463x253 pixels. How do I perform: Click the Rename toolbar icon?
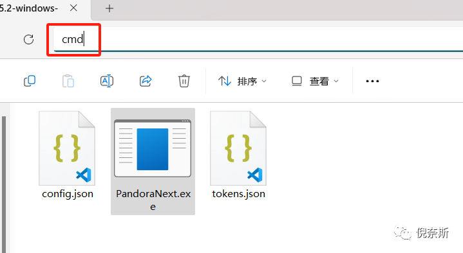(107, 81)
